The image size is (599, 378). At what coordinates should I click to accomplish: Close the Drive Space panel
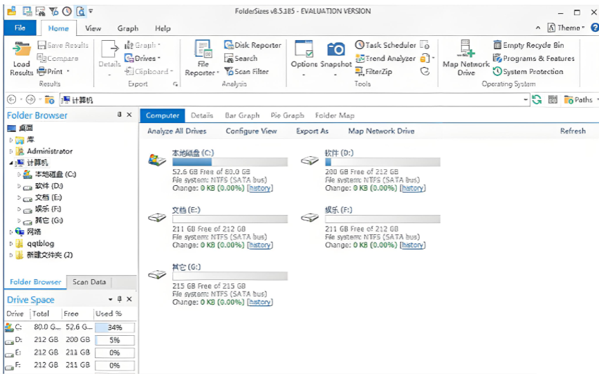pos(129,299)
